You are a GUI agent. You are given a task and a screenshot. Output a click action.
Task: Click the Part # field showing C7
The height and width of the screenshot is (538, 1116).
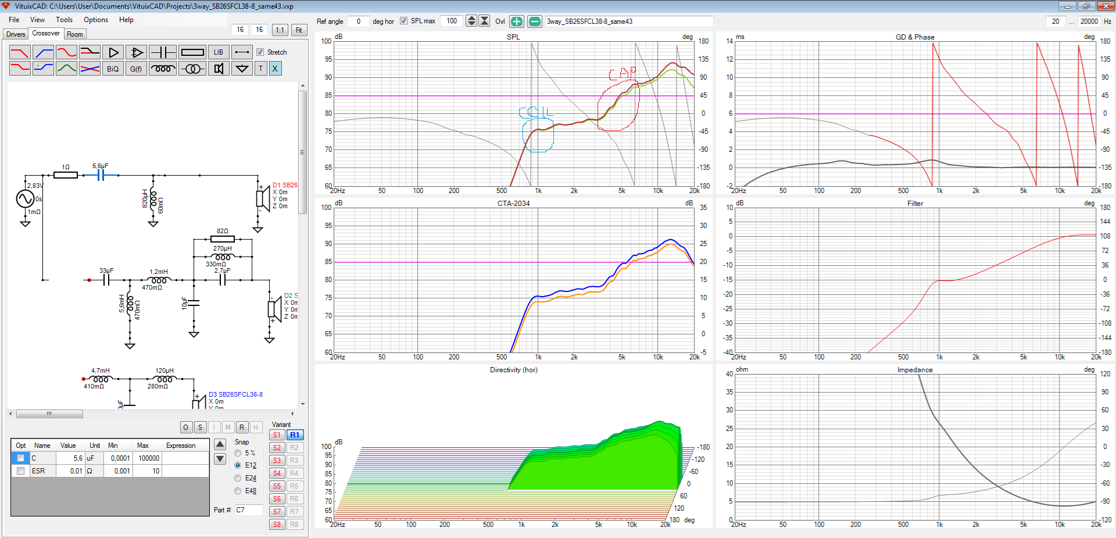coord(249,510)
